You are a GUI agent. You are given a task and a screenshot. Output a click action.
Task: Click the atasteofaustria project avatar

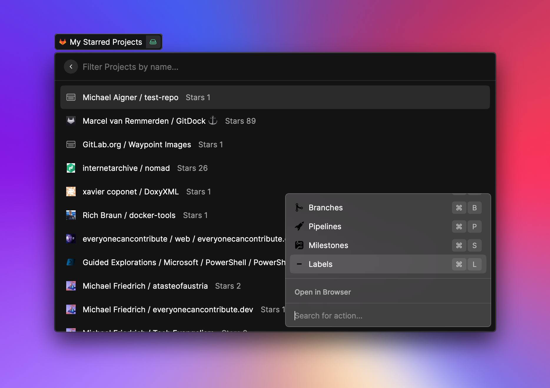point(71,286)
